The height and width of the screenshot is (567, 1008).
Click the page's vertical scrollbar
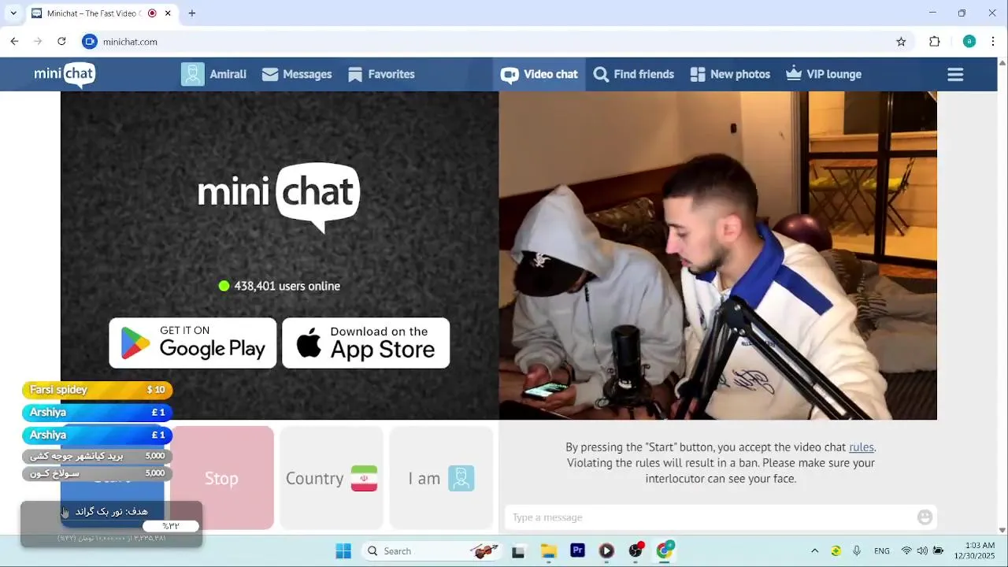1002,296
